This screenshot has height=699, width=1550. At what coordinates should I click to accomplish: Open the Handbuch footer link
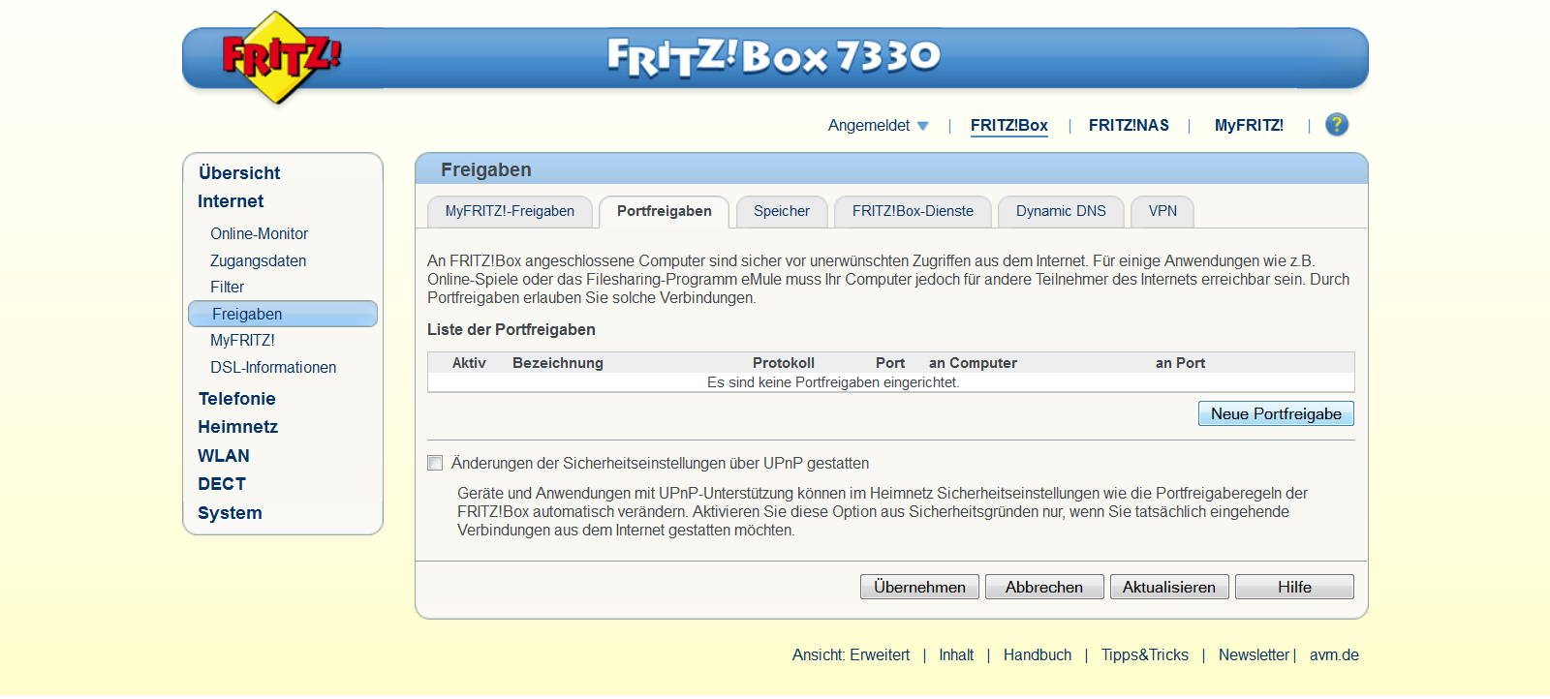pyautogui.click(x=1037, y=655)
